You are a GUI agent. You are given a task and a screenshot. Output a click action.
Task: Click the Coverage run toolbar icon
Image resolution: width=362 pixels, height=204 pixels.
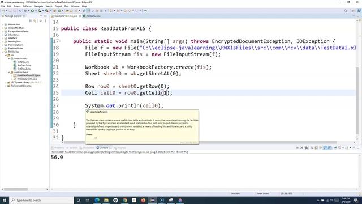40,11
